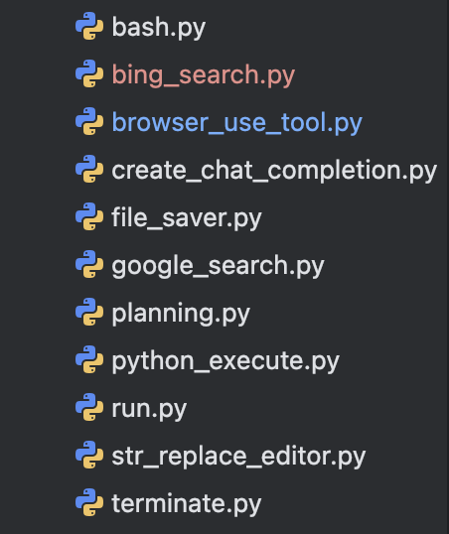Image resolution: width=449 pixels, height=534 pixels.
Task: Select terminate.py file name
Action: 187,504
